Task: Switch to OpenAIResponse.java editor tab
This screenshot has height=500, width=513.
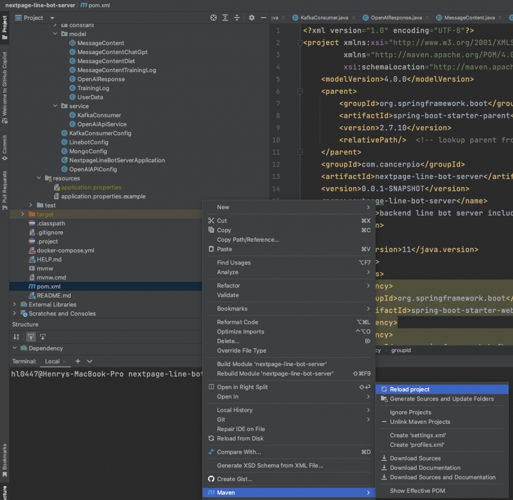Action: tap(396, 18)
